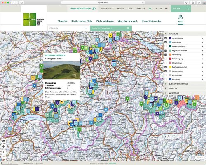Go back with the browser back arrow
Screen dimensions: 206x165
click(x=12, y=2)
